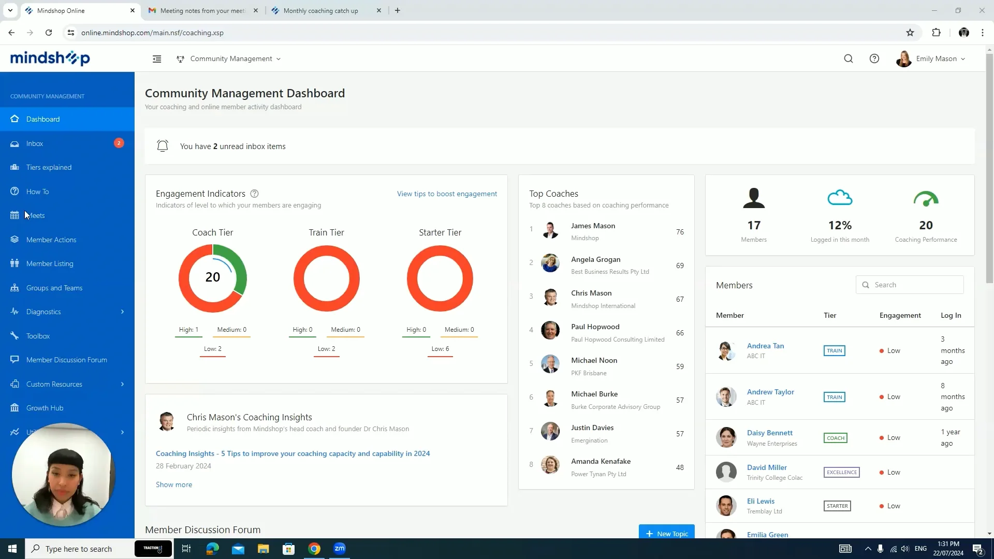Click the Members person icon stat
Image resolution: width=994 pixels, height=559 pixels.
click(x=754, y=198)
